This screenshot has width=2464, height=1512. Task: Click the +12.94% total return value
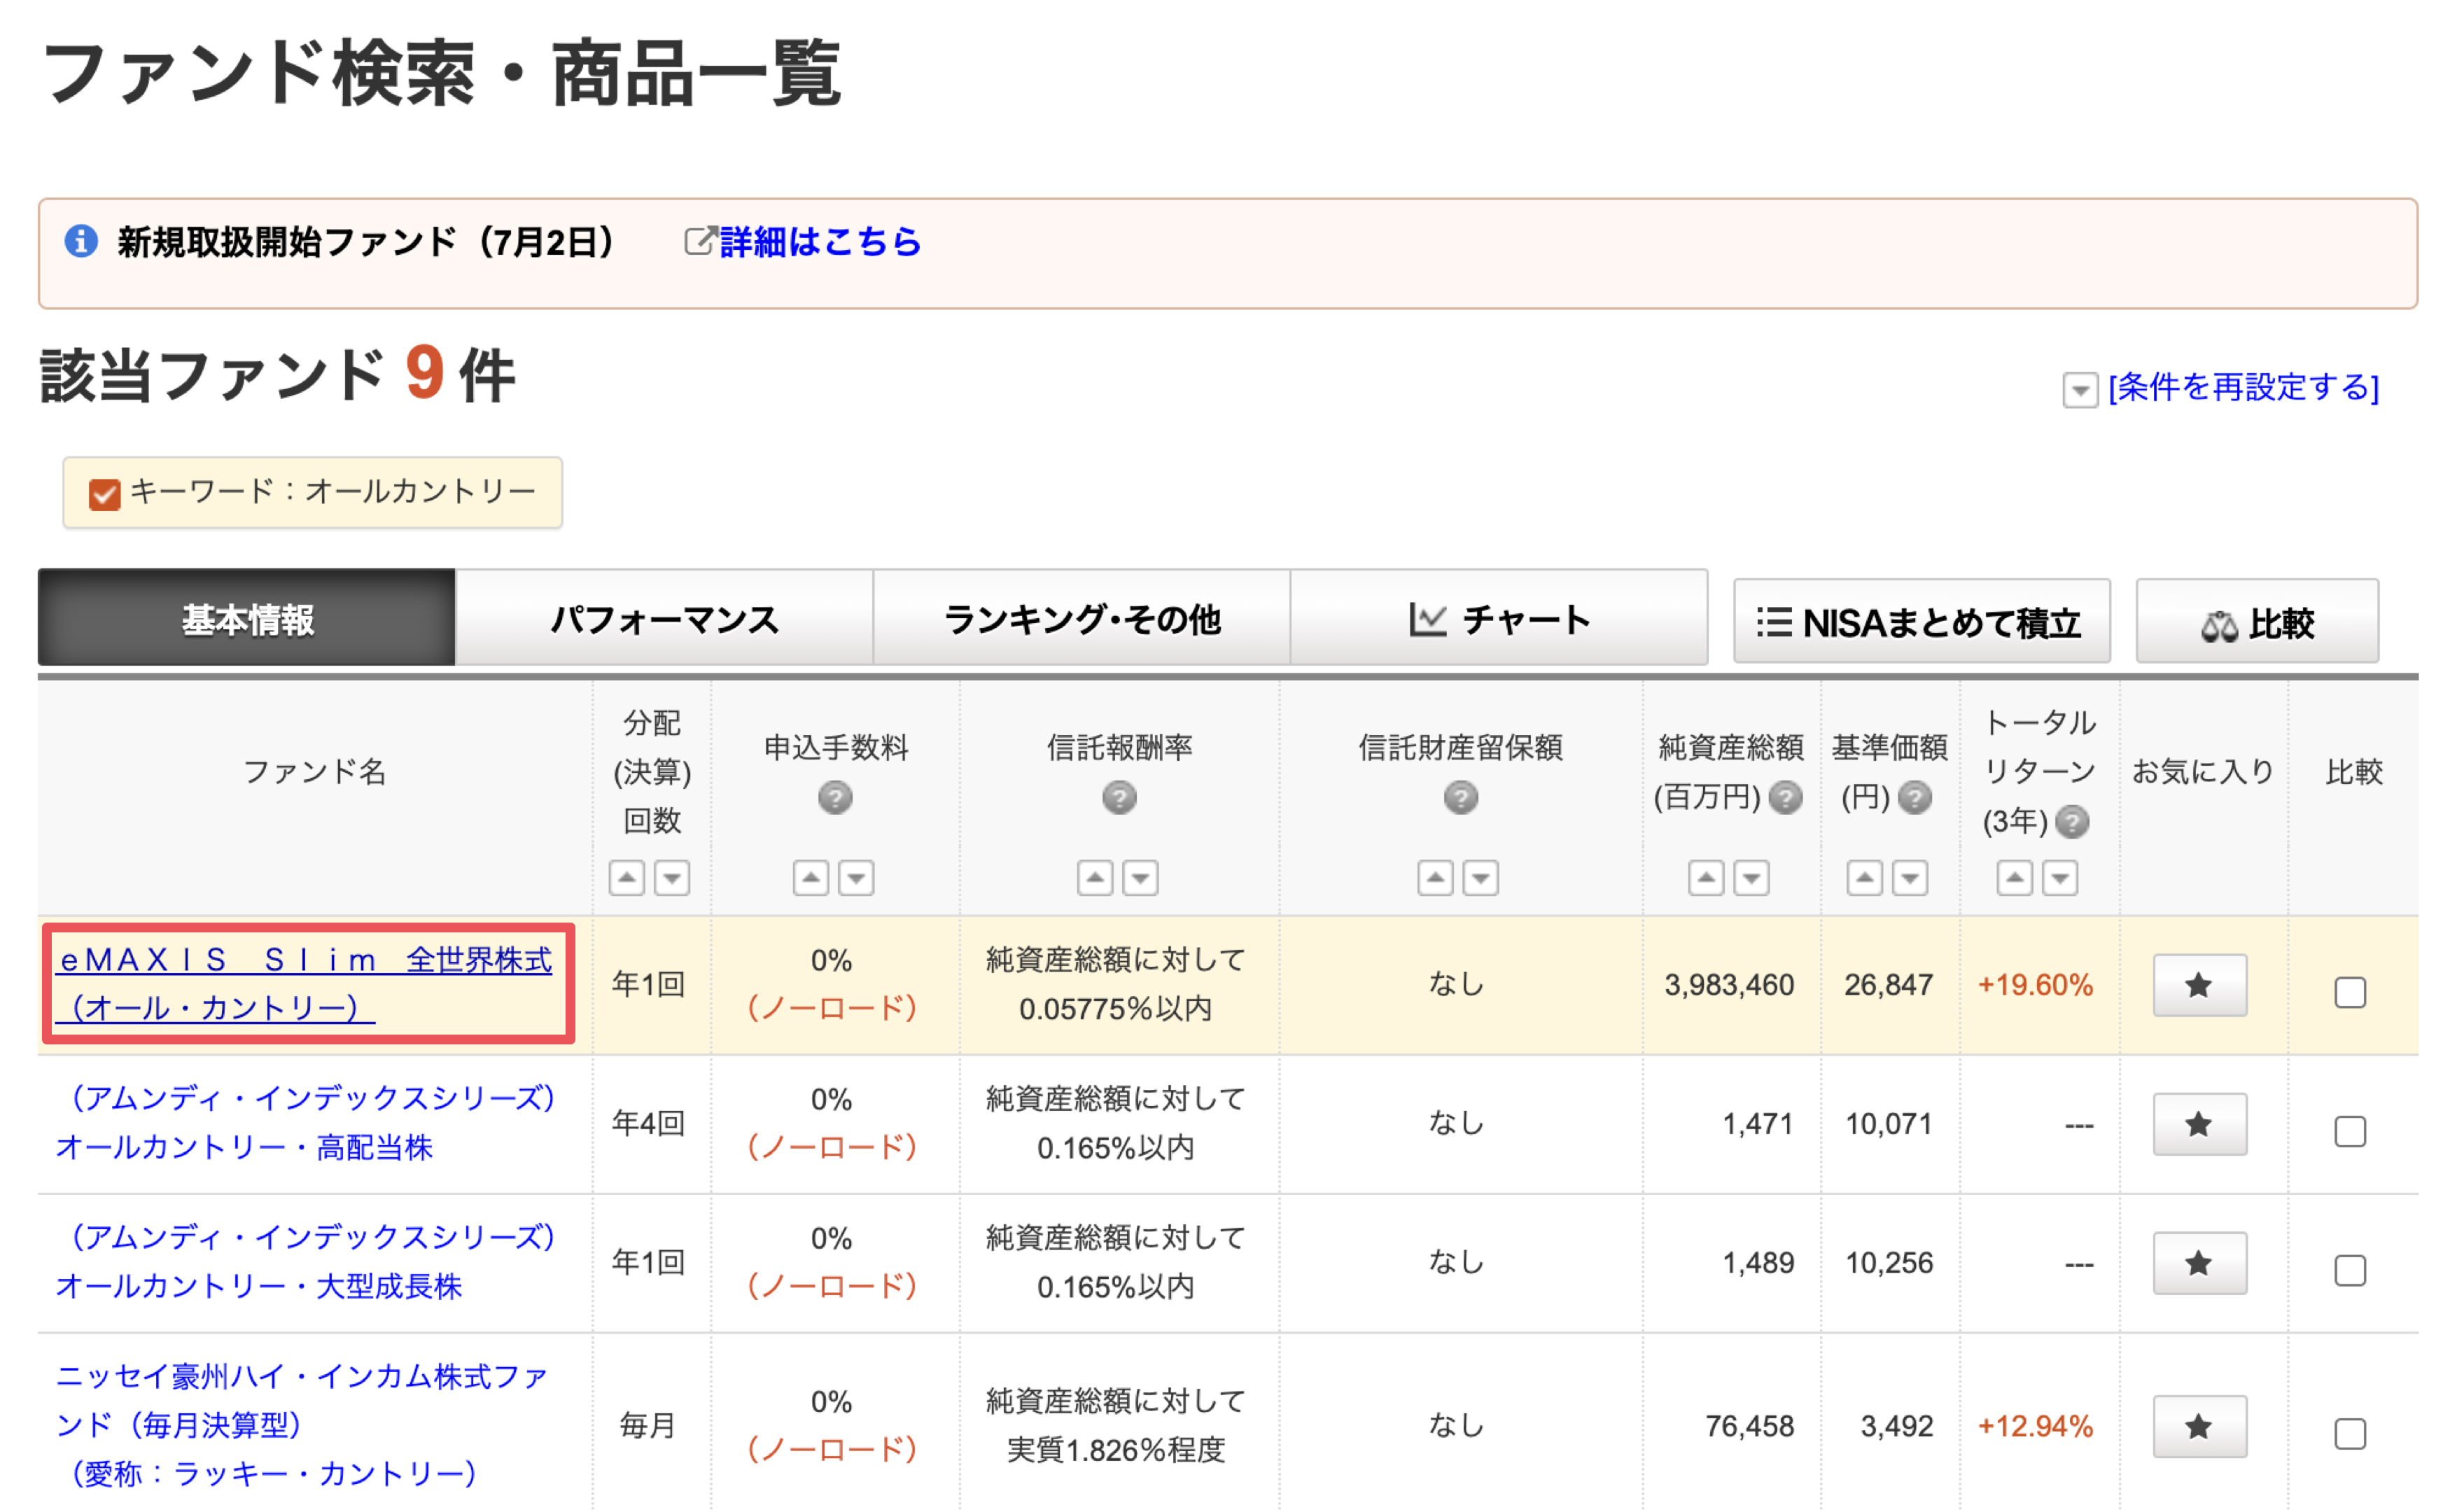2035,1426
